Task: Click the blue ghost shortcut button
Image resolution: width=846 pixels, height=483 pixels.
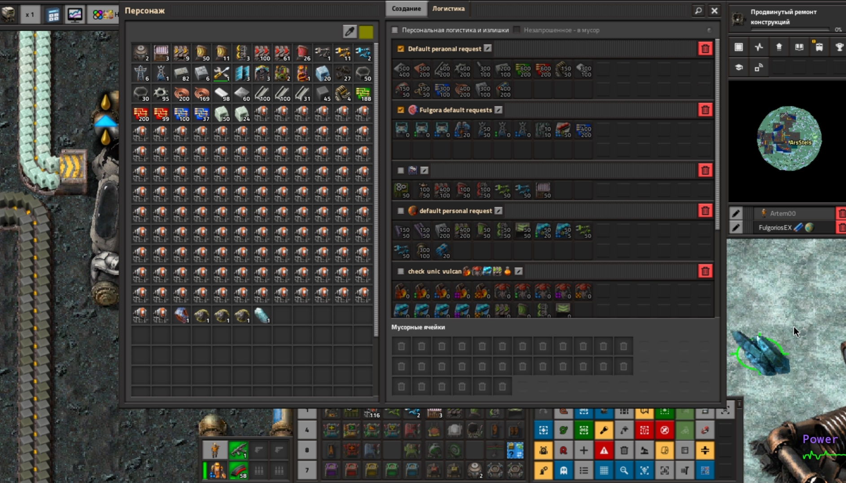Action: pos(564,470)
